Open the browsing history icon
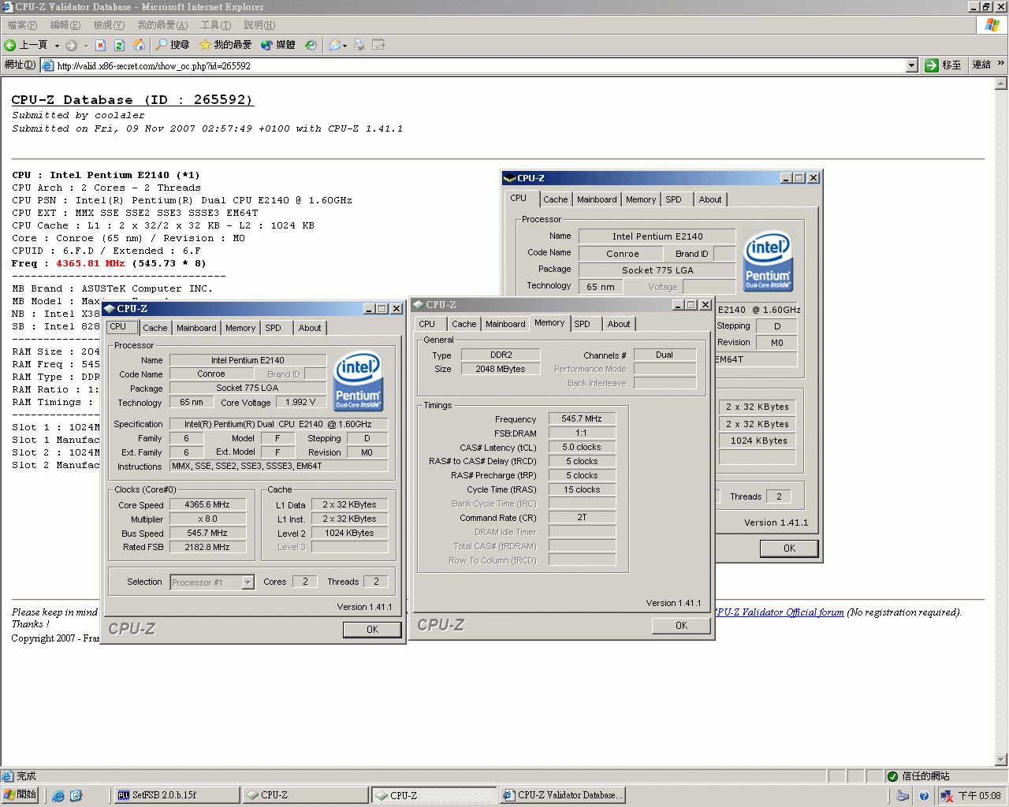This screenshot has width=1009, height=807. pos(311,45)
